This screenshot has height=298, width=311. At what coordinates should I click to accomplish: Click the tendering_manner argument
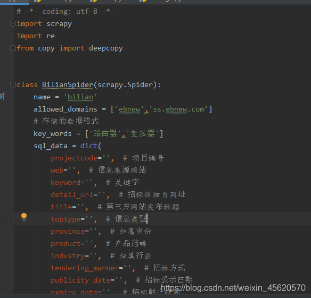click(x=85, y=268)
